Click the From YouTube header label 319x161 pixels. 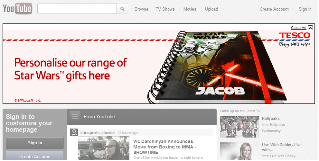coord(99,117)
